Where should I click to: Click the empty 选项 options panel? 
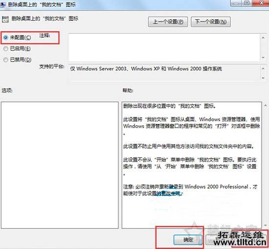point(60,165)
